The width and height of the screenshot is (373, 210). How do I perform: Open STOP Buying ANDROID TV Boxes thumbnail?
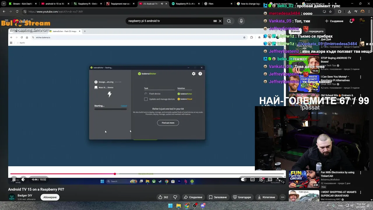pos(304,64)
